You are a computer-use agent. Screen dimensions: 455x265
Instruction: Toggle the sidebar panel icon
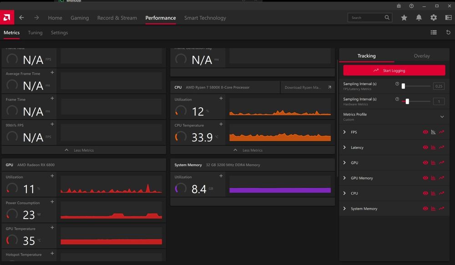tap(448, 18)
